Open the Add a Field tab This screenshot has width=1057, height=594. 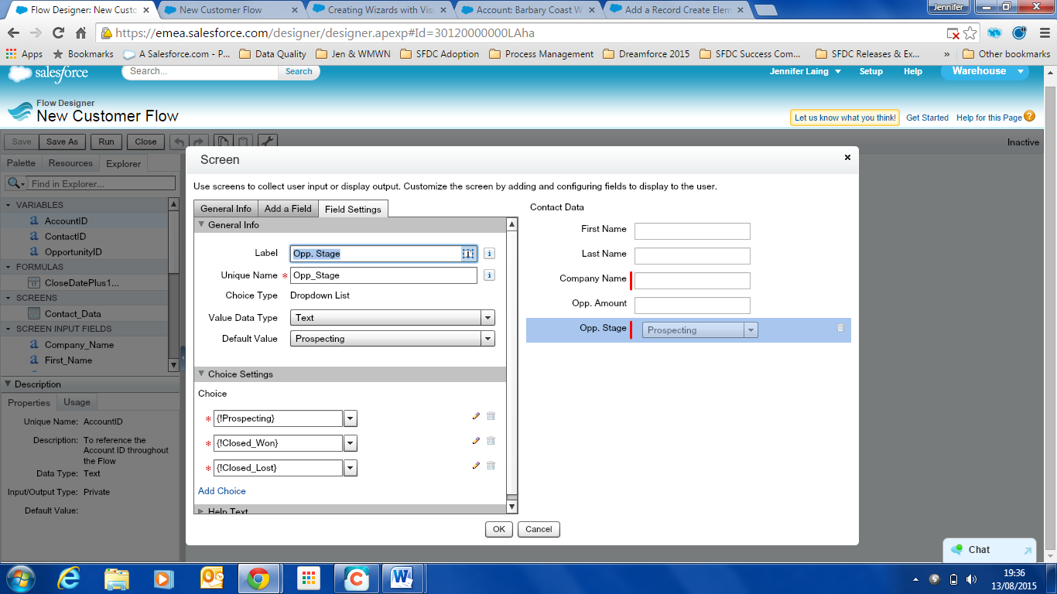[288, 209]
